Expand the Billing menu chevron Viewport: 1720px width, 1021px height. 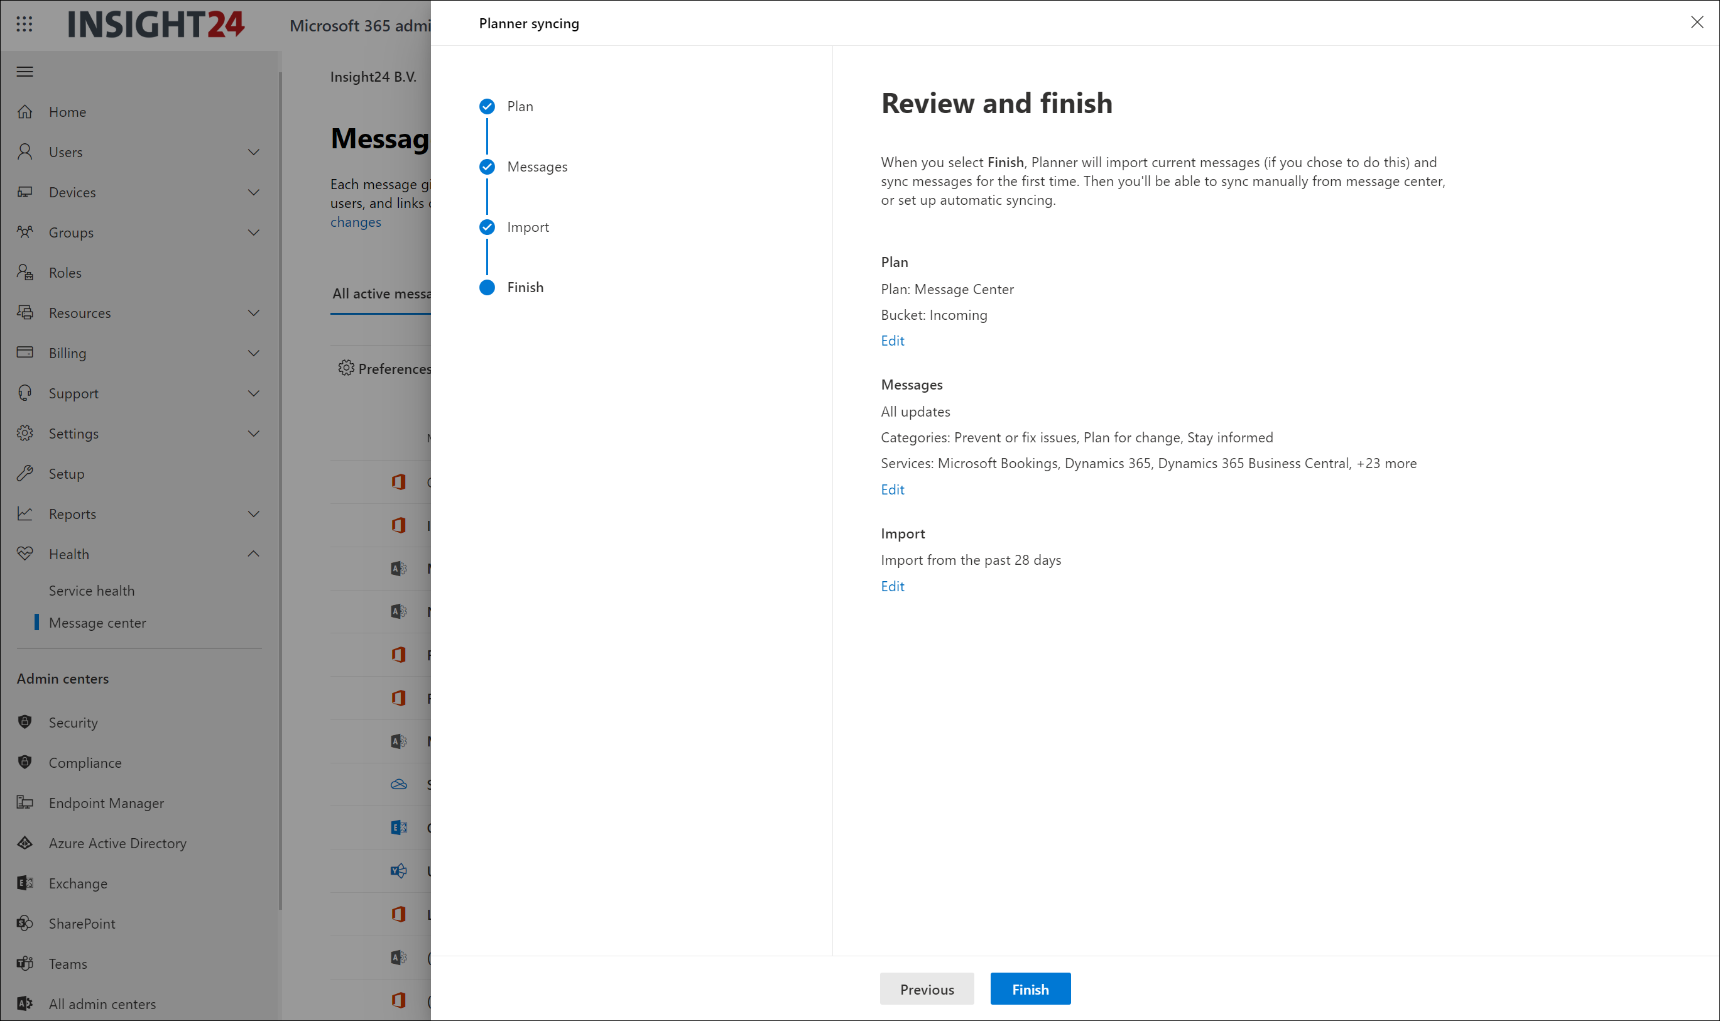click(x=254, y=353)
